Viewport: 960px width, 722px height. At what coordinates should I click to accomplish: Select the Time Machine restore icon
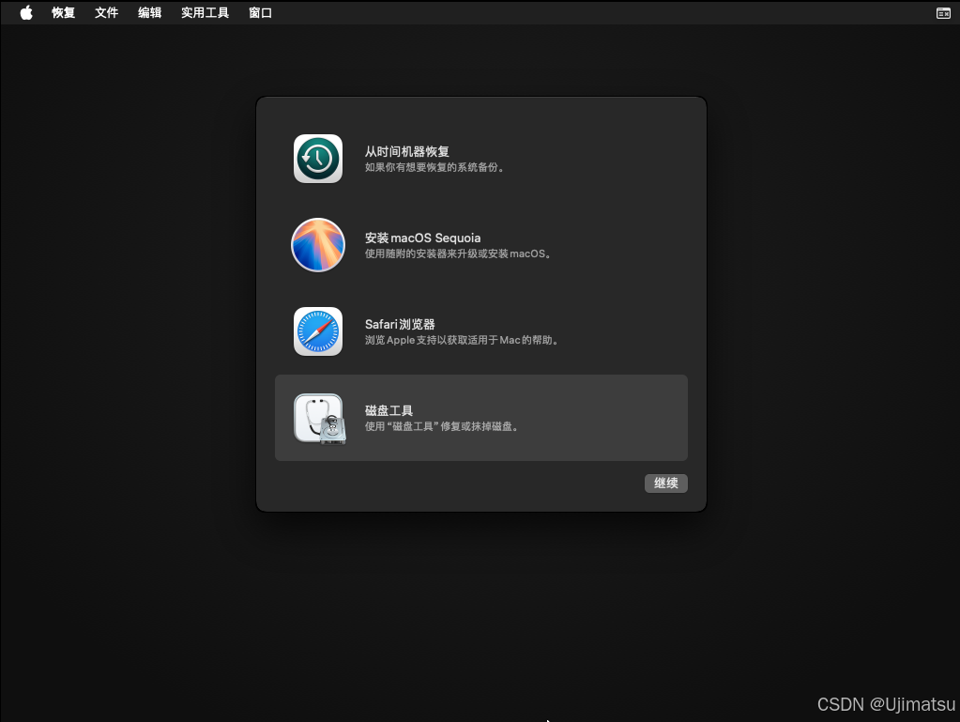pyautogui.click(x=318, y=159)
